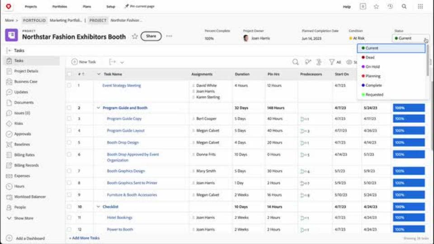Open favorites star in top bar
This screenshot has height=244, width=434.
tap(376, 6)
